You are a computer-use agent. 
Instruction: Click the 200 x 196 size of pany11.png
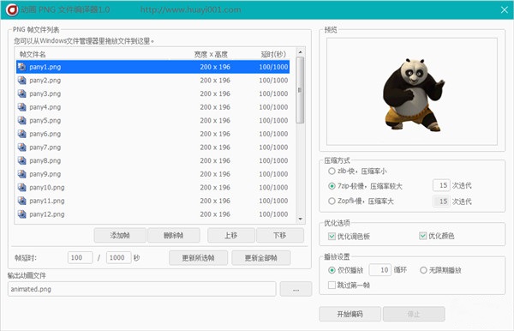(x=215, y=201)
